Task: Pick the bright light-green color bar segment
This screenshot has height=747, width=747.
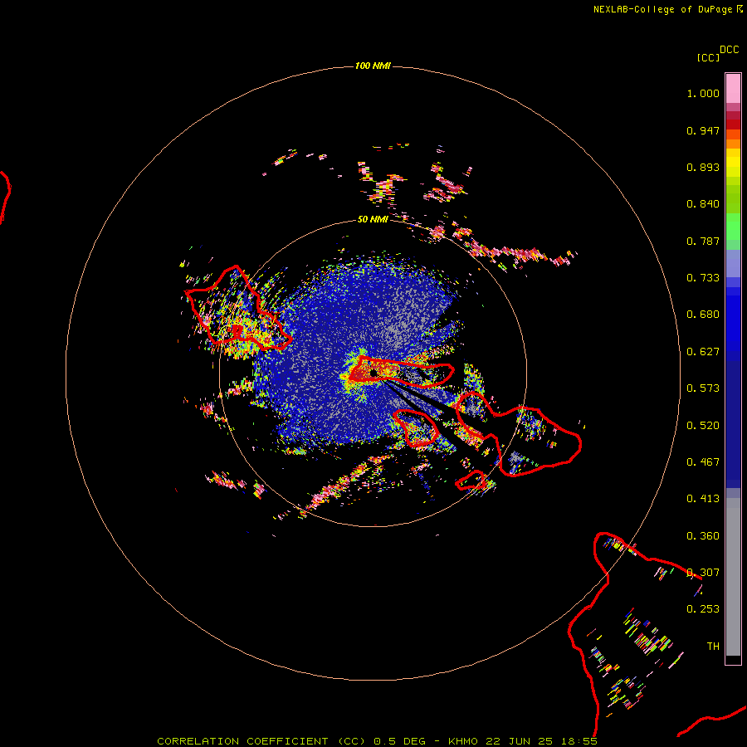Action: 733,227
